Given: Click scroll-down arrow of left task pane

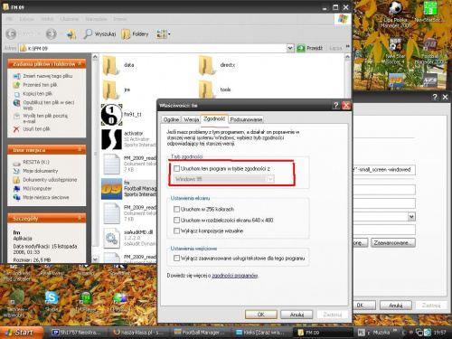Looking at the screenshot, I should tap(95, 259).
